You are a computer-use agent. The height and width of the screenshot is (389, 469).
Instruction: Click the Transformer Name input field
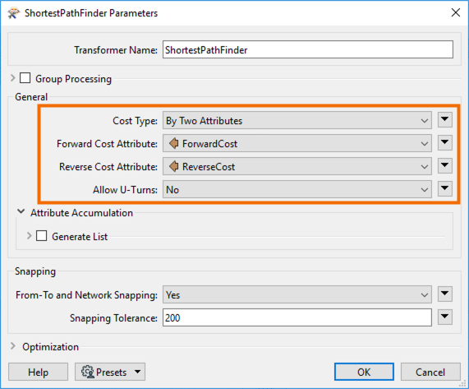308,49
